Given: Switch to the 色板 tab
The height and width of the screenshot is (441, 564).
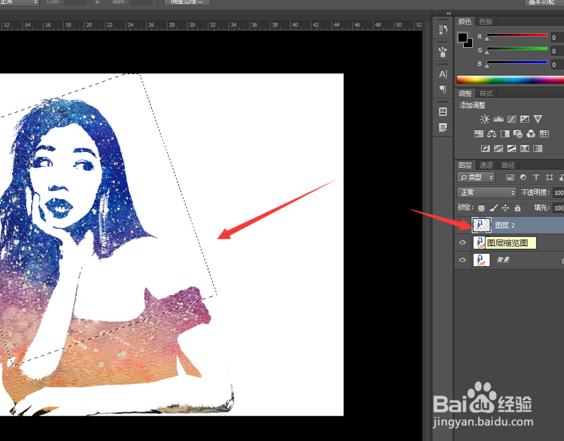Looking at the screenshot, I should tap(486, 21).
